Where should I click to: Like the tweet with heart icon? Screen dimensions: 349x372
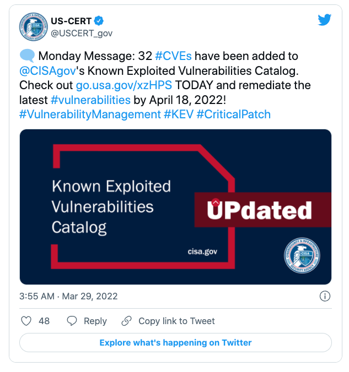pyautogui.click(x=26, y=321)
